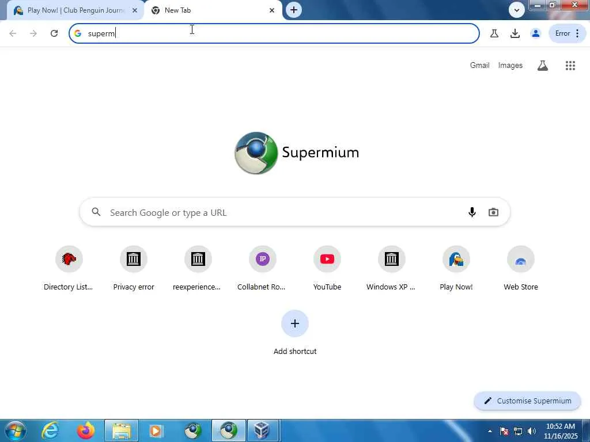This screenshot has height=442, width=590.
Task: Close the New Tab tab
Action: click(272, 10)
